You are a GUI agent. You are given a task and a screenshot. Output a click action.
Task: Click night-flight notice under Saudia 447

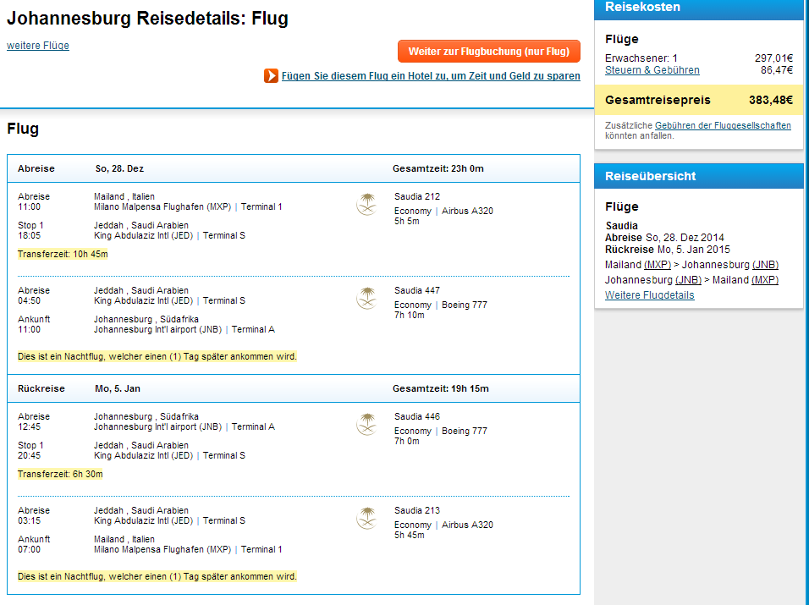(157, 356)
